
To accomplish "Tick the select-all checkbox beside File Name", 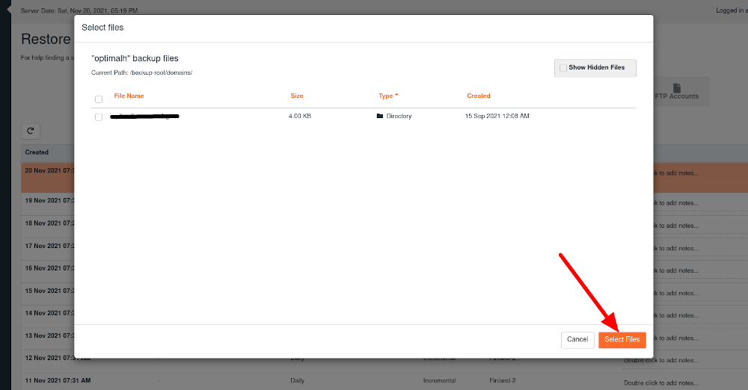I will point(99,99).
